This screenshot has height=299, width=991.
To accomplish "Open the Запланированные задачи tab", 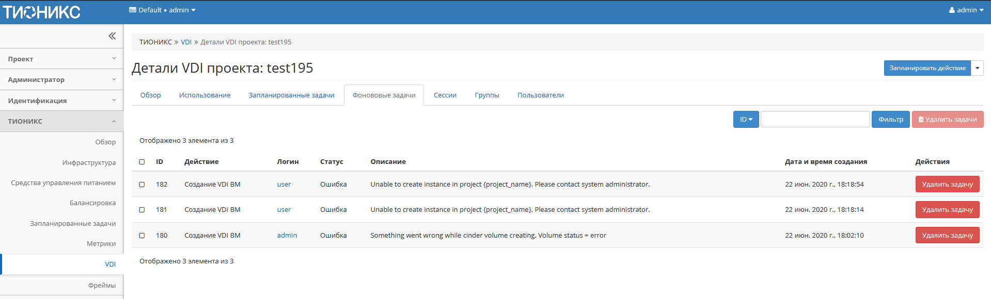I will 291,95.
